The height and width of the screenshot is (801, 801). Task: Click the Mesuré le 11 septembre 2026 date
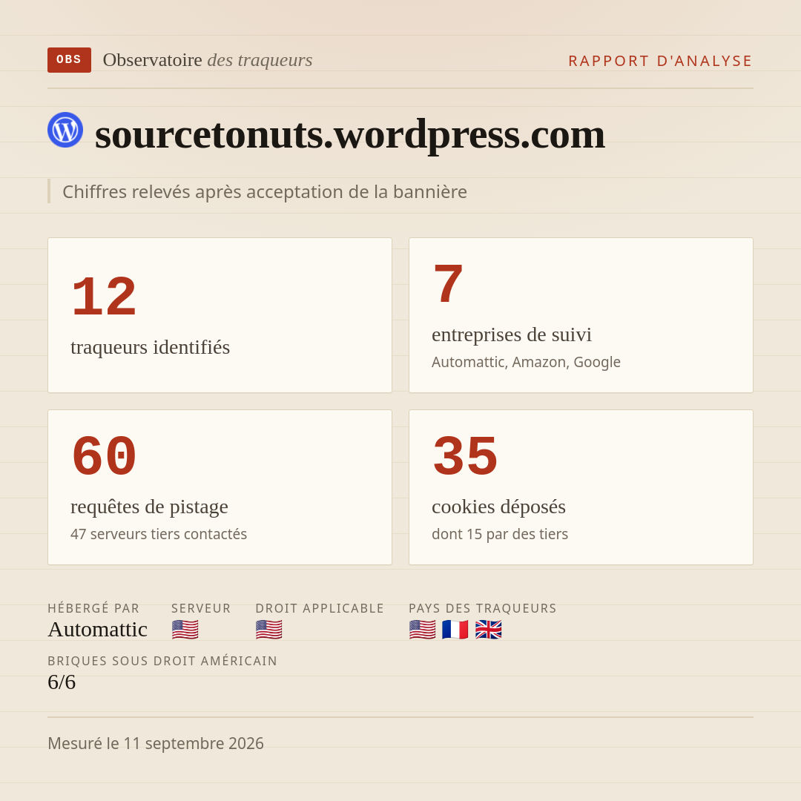tap(156, 743)
